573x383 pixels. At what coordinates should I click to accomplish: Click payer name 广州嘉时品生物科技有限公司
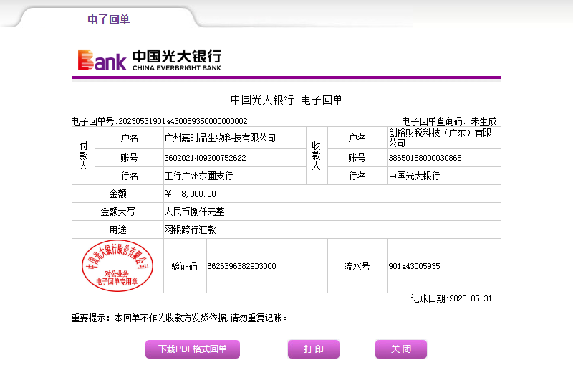[220, 138]
